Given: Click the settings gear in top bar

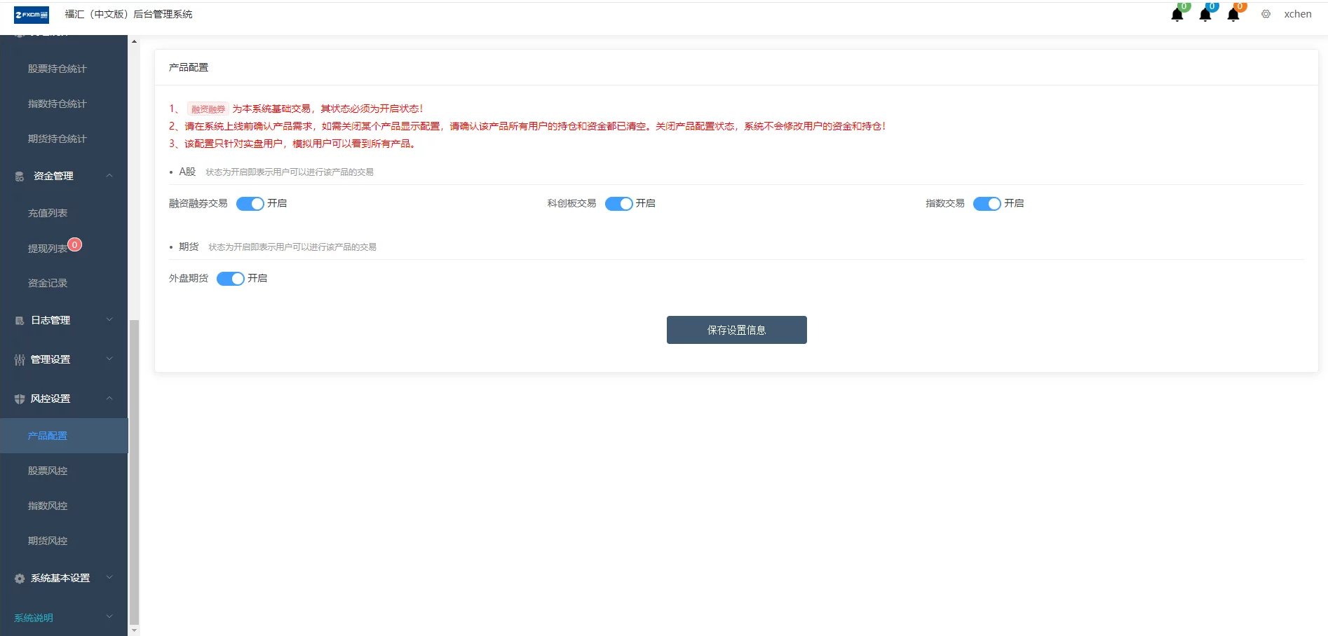Looking at the screenshot, I should click(1266, 14).
